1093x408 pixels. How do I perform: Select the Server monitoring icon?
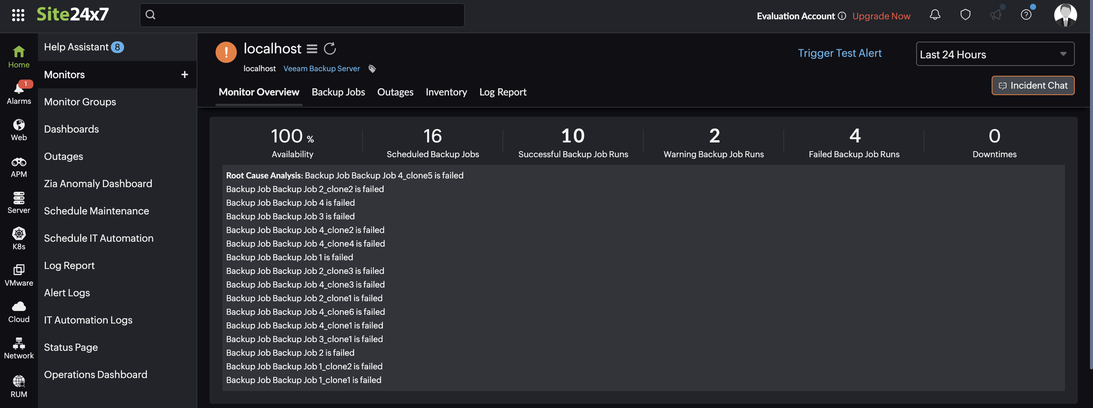(19, 202)
